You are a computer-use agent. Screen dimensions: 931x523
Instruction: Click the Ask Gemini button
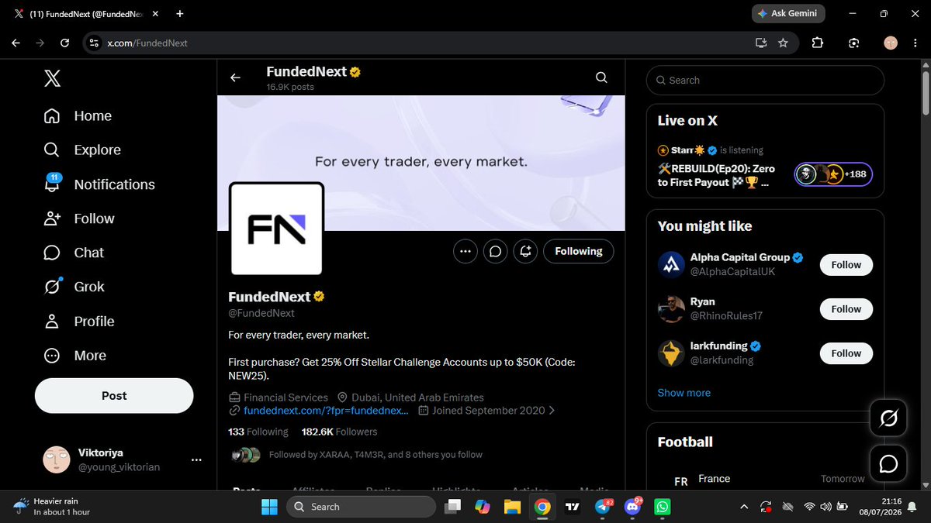coord(789,14)
